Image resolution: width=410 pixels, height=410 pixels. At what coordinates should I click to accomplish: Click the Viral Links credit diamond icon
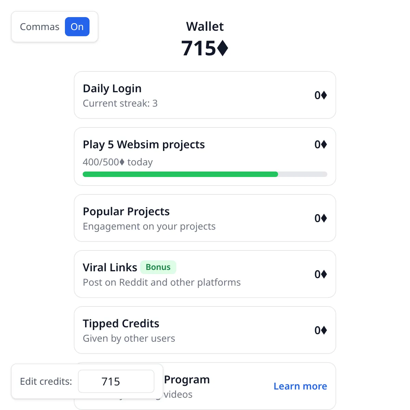pyautogui.click(x=324, y=274)
